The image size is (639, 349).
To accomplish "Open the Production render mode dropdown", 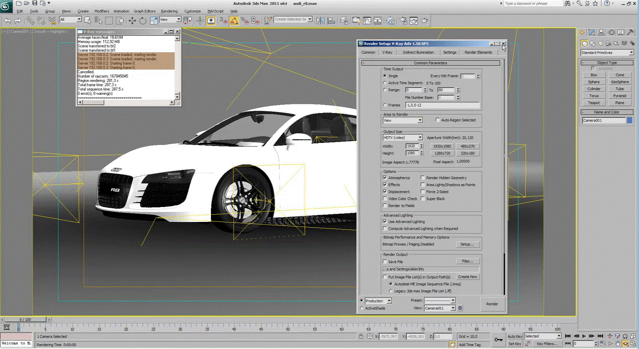I will tap(378, 301).
